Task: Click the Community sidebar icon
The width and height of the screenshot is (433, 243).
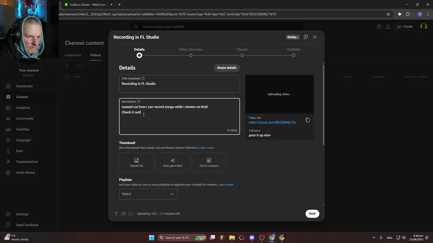Action: click(8, 118)
